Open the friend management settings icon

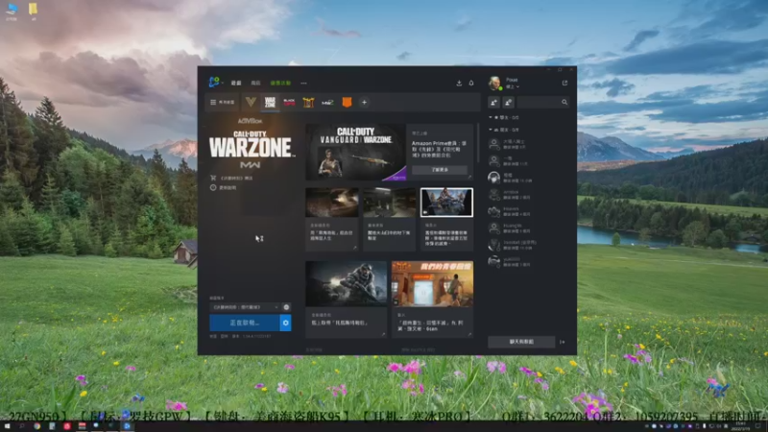click(x=509, y=103)
